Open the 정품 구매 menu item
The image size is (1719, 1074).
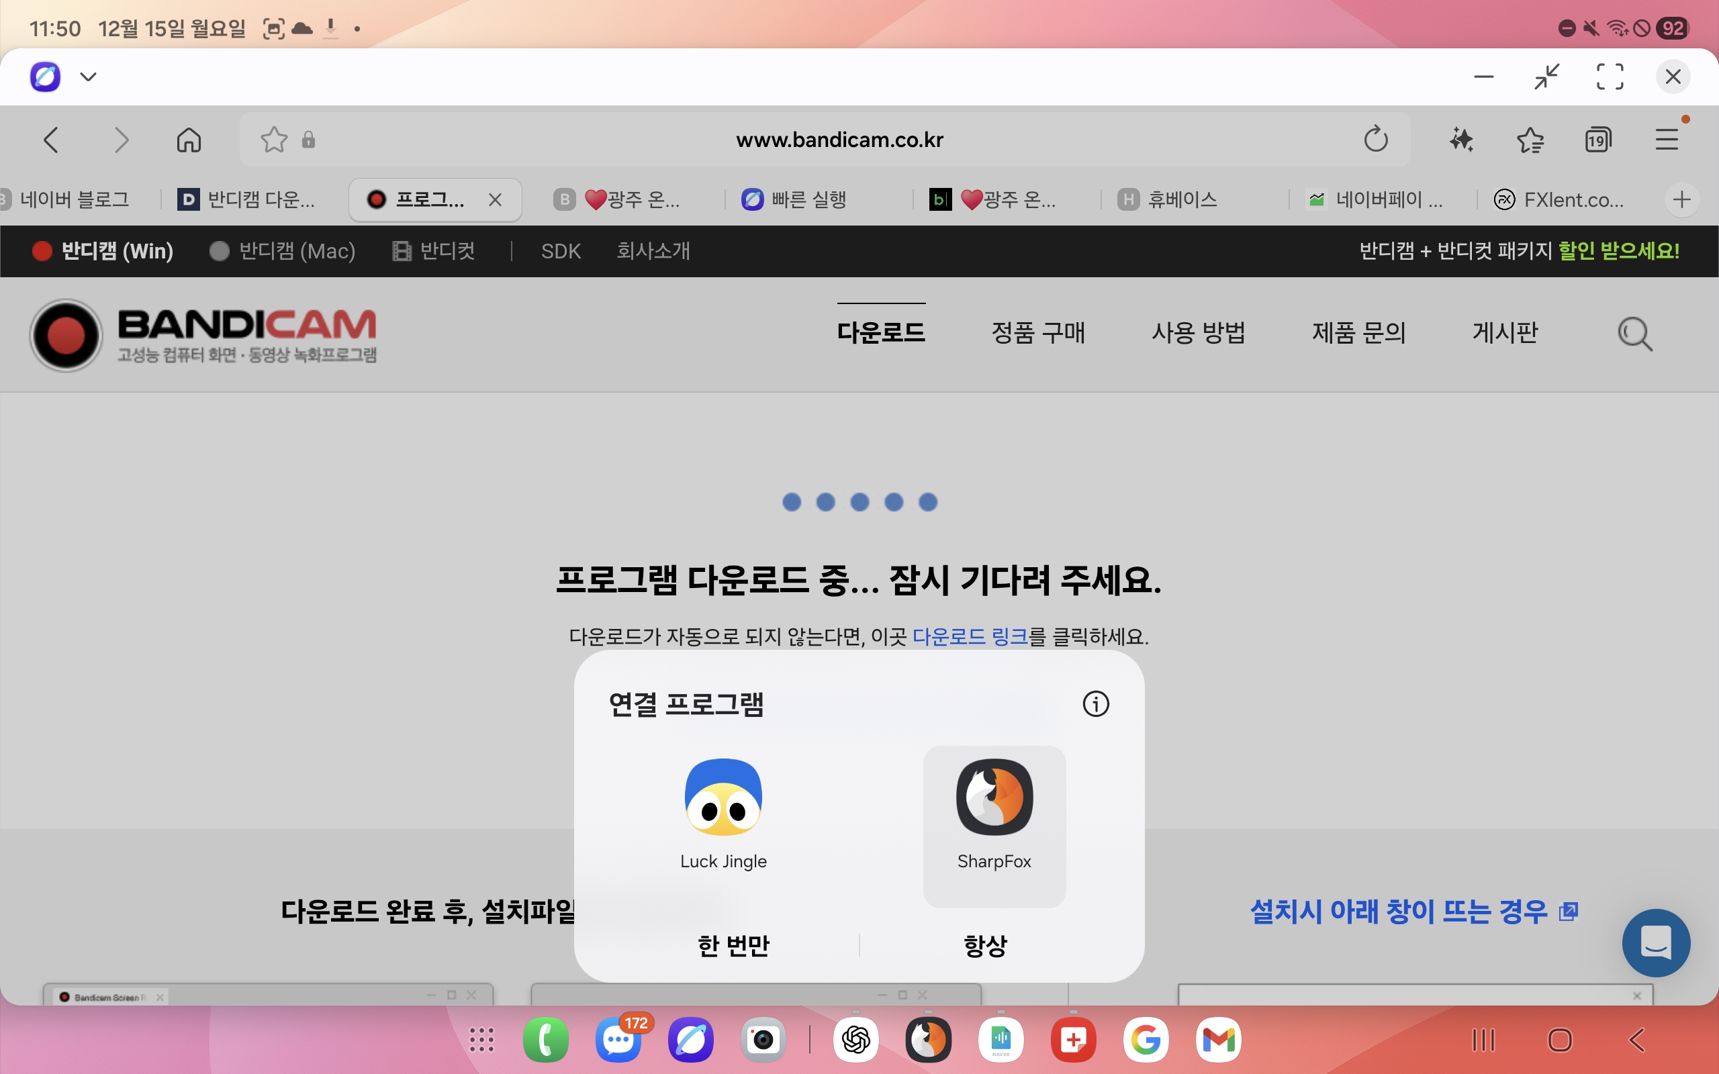[x=1038, y=332]
